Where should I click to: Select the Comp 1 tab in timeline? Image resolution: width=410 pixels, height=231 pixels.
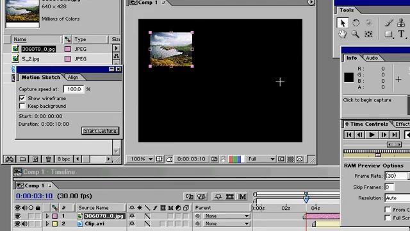[x=34, y=185]
